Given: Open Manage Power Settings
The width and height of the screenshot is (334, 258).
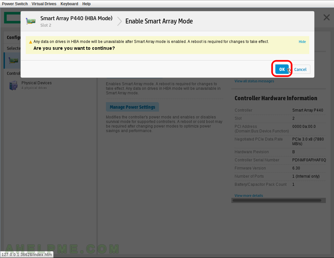Looking at the screenshot, I should [x=133, y=107].
